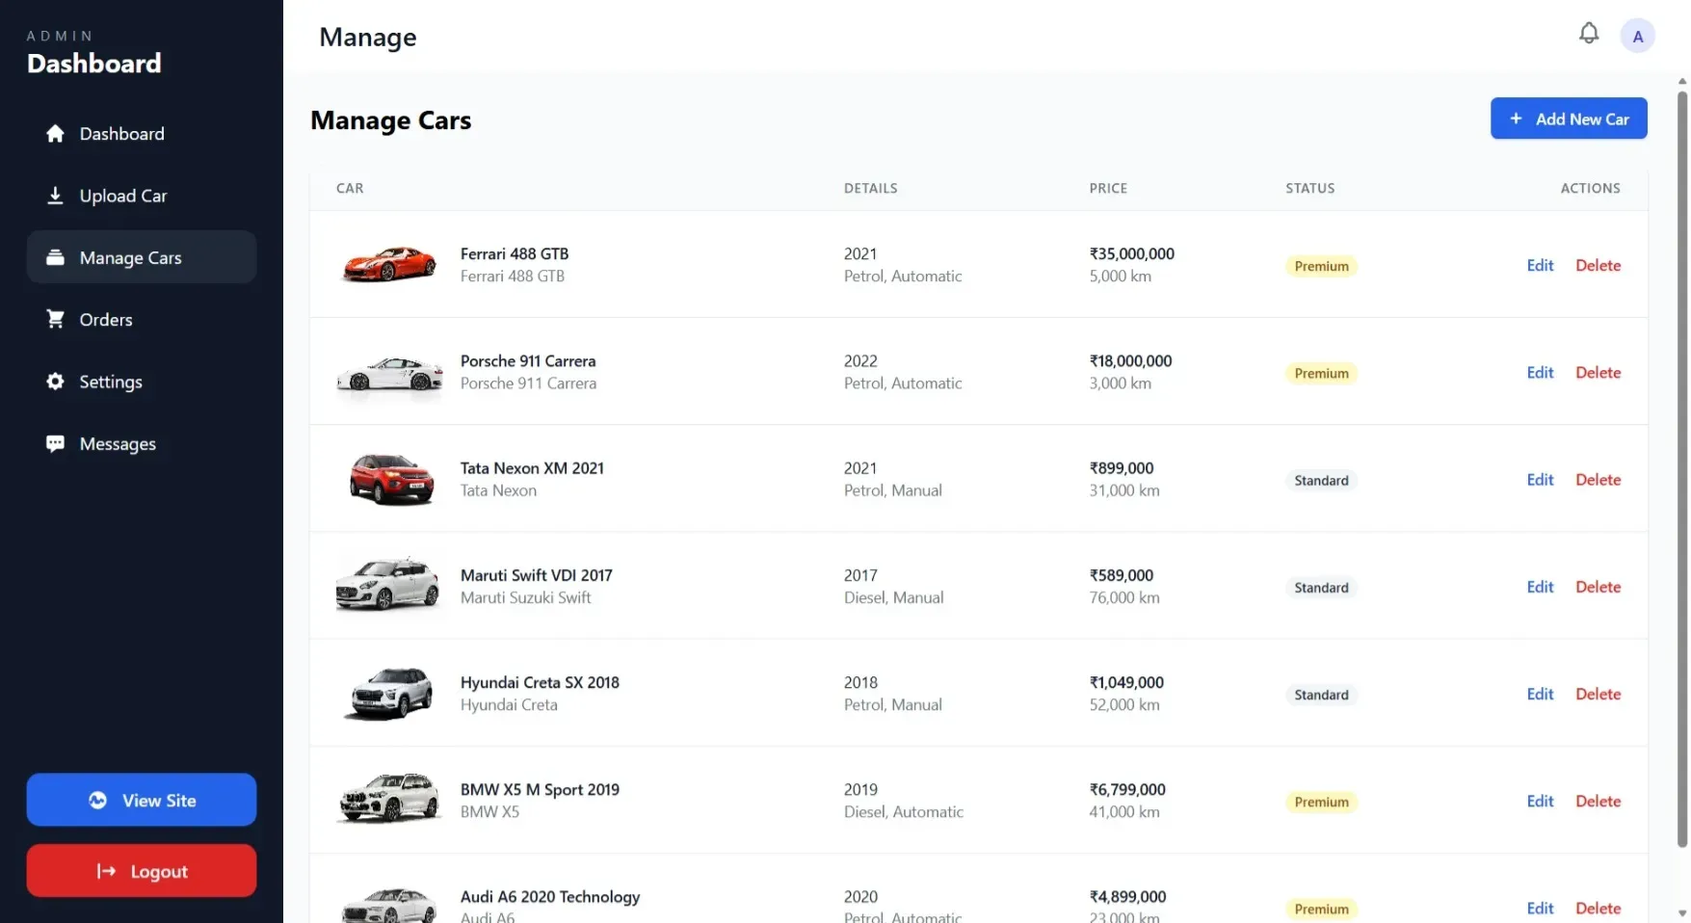The width and height of the screenshot is (1691, 923).
Task: Click the shopping cart icon beside Orders
Action: (55, 319)
